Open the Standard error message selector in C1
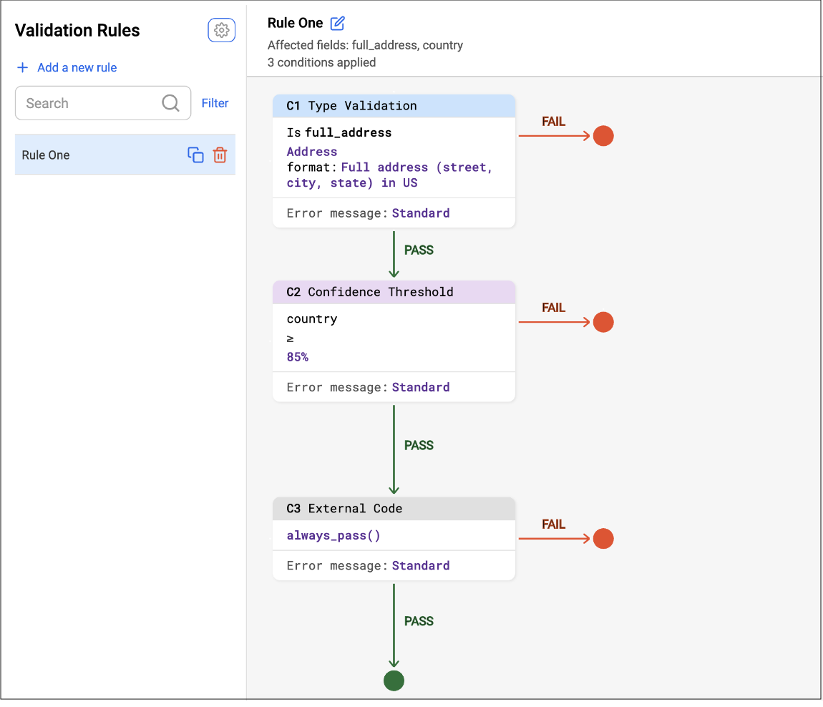Image resolution: width=823 pixels, height=707 pixels. point(421,213)
